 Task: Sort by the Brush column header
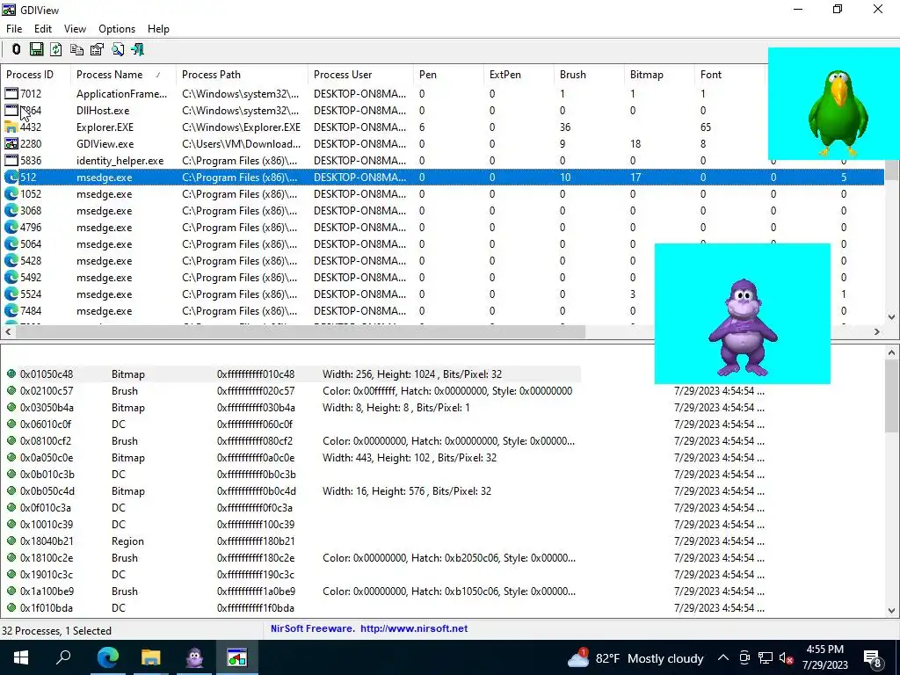point(589,75)
